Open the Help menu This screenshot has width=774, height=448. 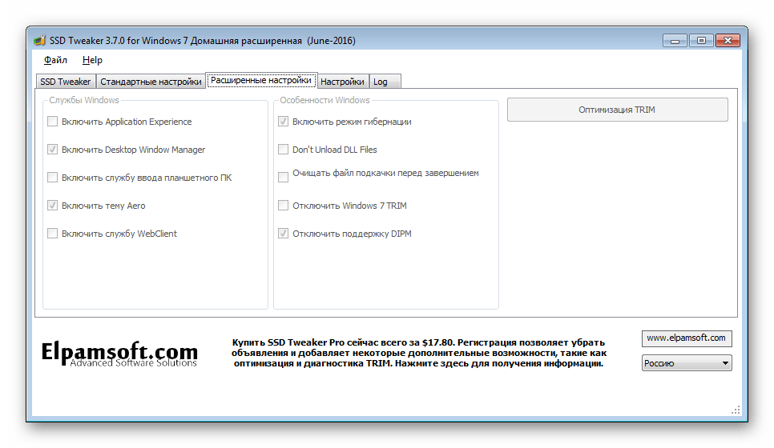(x=92, y=60)
